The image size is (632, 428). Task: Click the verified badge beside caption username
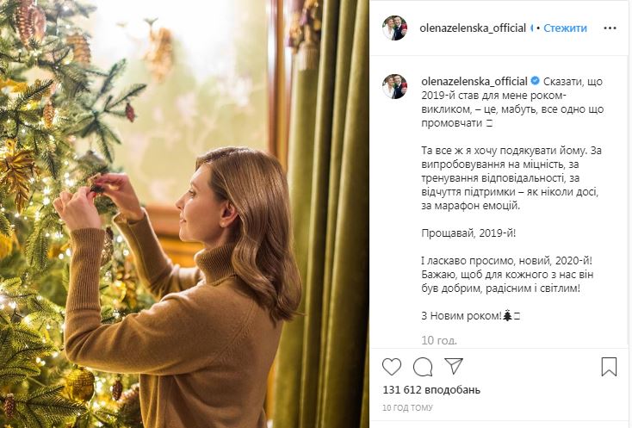[x=535, y=81]
